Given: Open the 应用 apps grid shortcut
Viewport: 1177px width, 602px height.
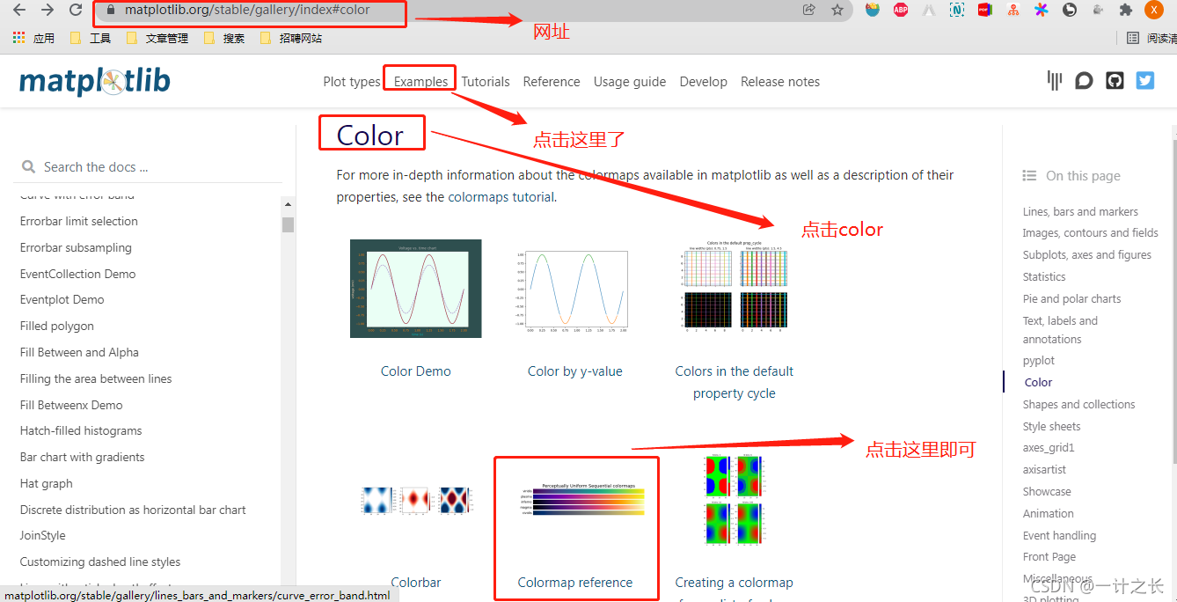Looking at the screenshot, I should point(33,38).
